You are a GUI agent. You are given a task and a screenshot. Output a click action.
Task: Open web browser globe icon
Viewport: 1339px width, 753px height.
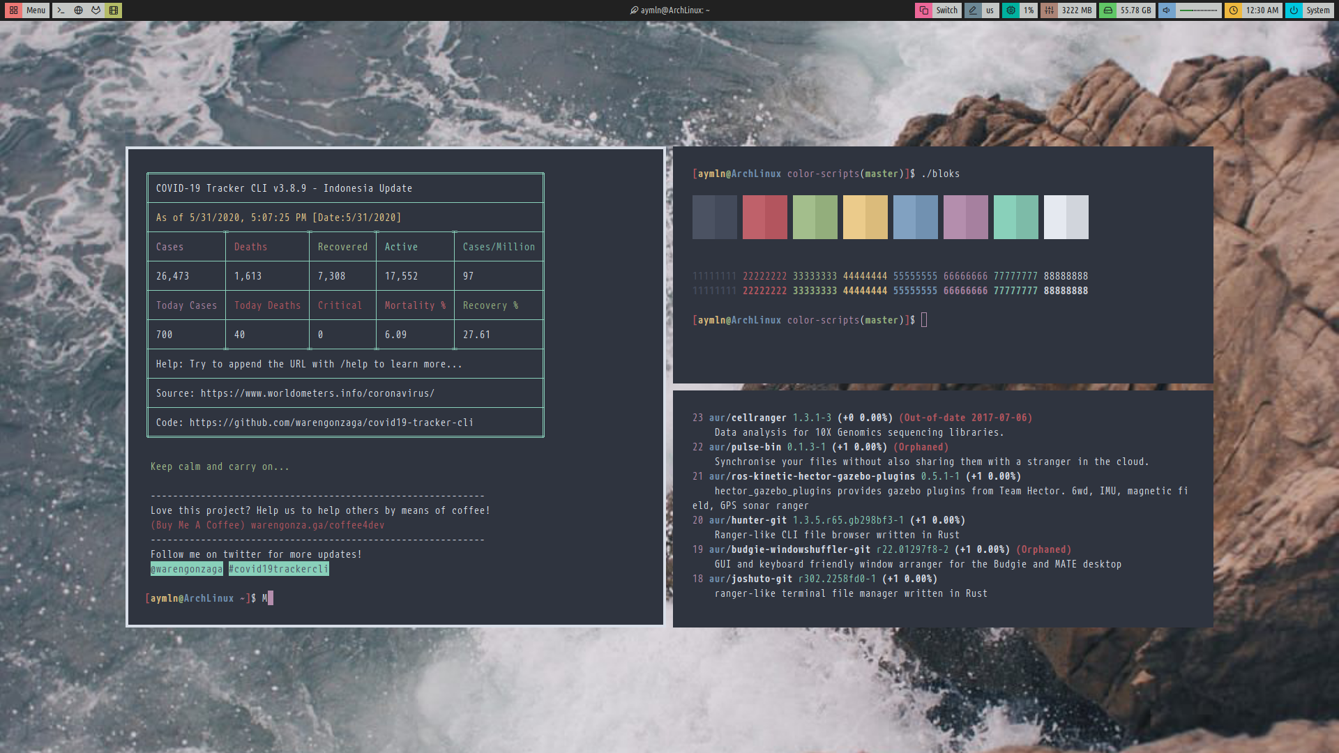pos(78,10)
